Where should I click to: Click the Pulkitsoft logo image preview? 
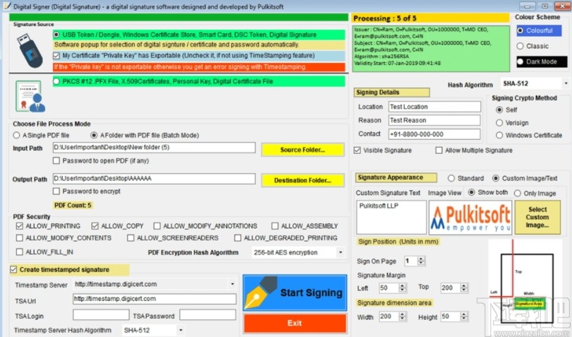point(470,218)
